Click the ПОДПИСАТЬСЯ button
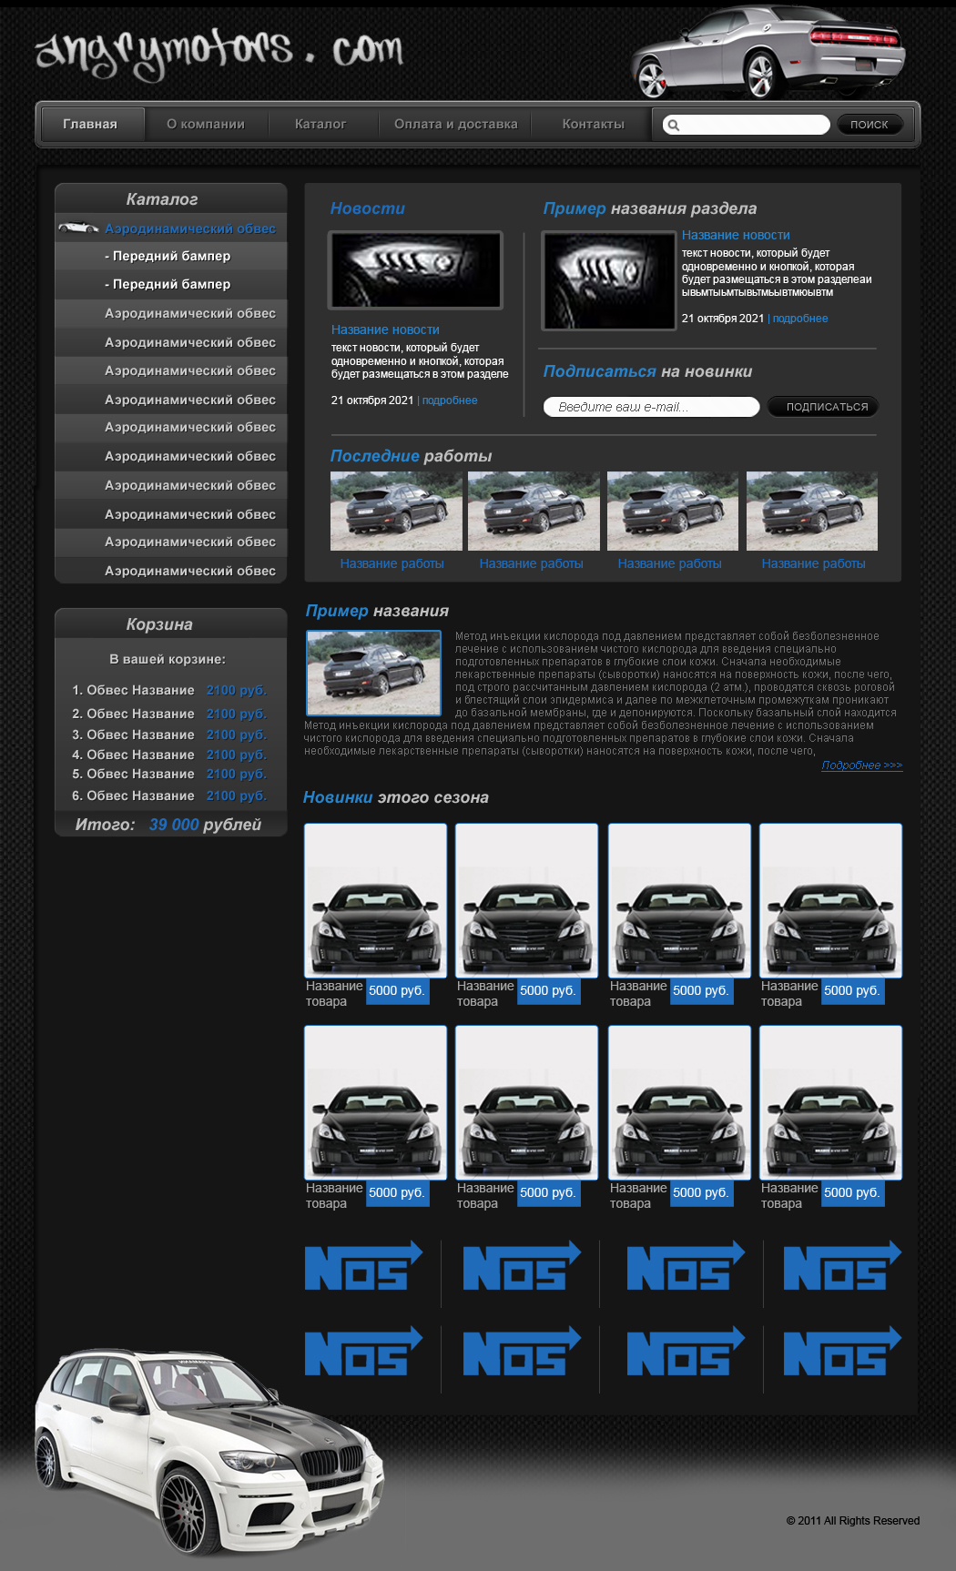Image resolution: width=956 pixels, height=1571 pixels. [x=823, y=407]
